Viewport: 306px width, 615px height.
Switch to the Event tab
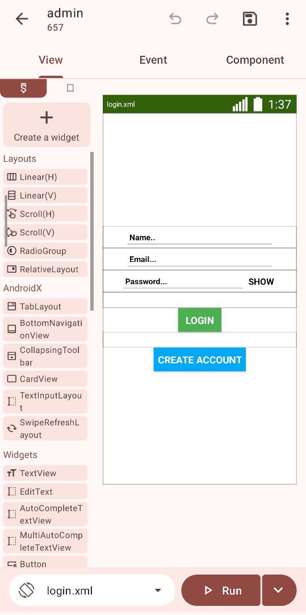click(x=153, y=60)
